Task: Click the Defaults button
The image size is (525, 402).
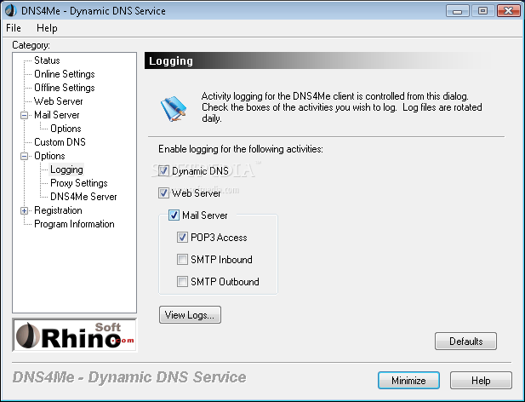Action: click(x=465, y=341)
